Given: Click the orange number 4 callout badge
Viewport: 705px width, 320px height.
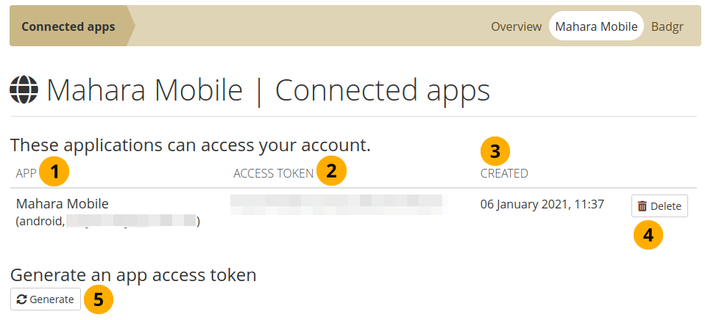Looking at the screenshot, I should 648,235.
